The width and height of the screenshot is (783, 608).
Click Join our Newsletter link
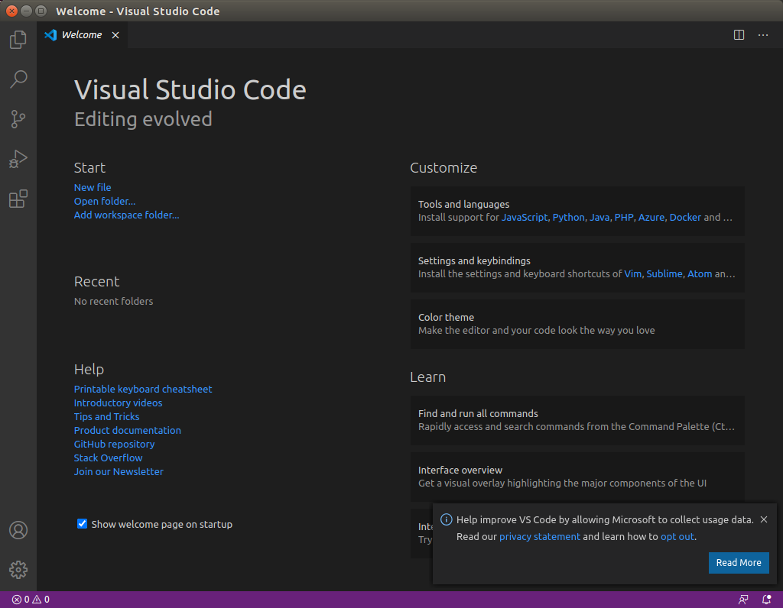pyautogui.click(x=119, y=471)
